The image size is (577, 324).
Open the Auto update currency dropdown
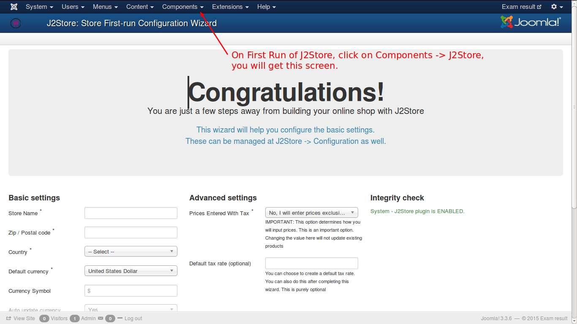click(x=131, y=309)
